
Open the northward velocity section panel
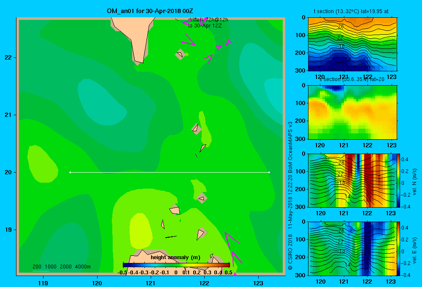[x=352, y=180]
